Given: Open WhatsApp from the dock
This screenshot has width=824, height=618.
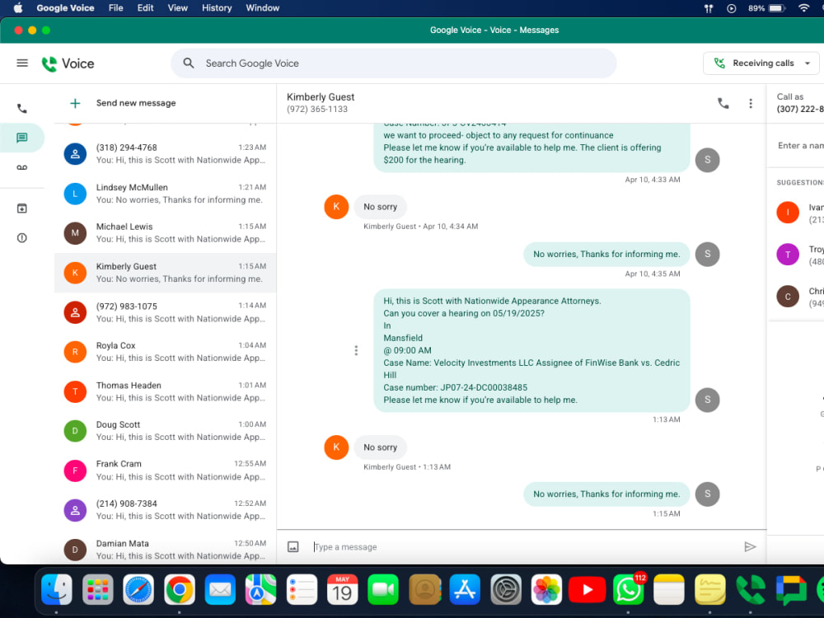Looking at the screenshot, I should pos(628,590).
